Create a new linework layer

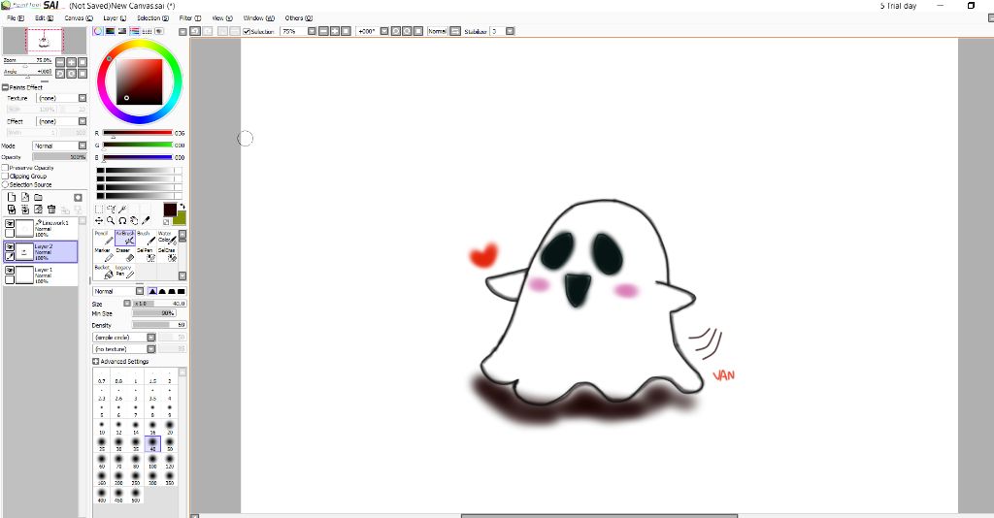pos(24,198)
